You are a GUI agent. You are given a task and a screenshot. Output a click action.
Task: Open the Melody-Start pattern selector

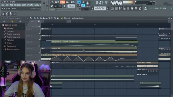100,8
